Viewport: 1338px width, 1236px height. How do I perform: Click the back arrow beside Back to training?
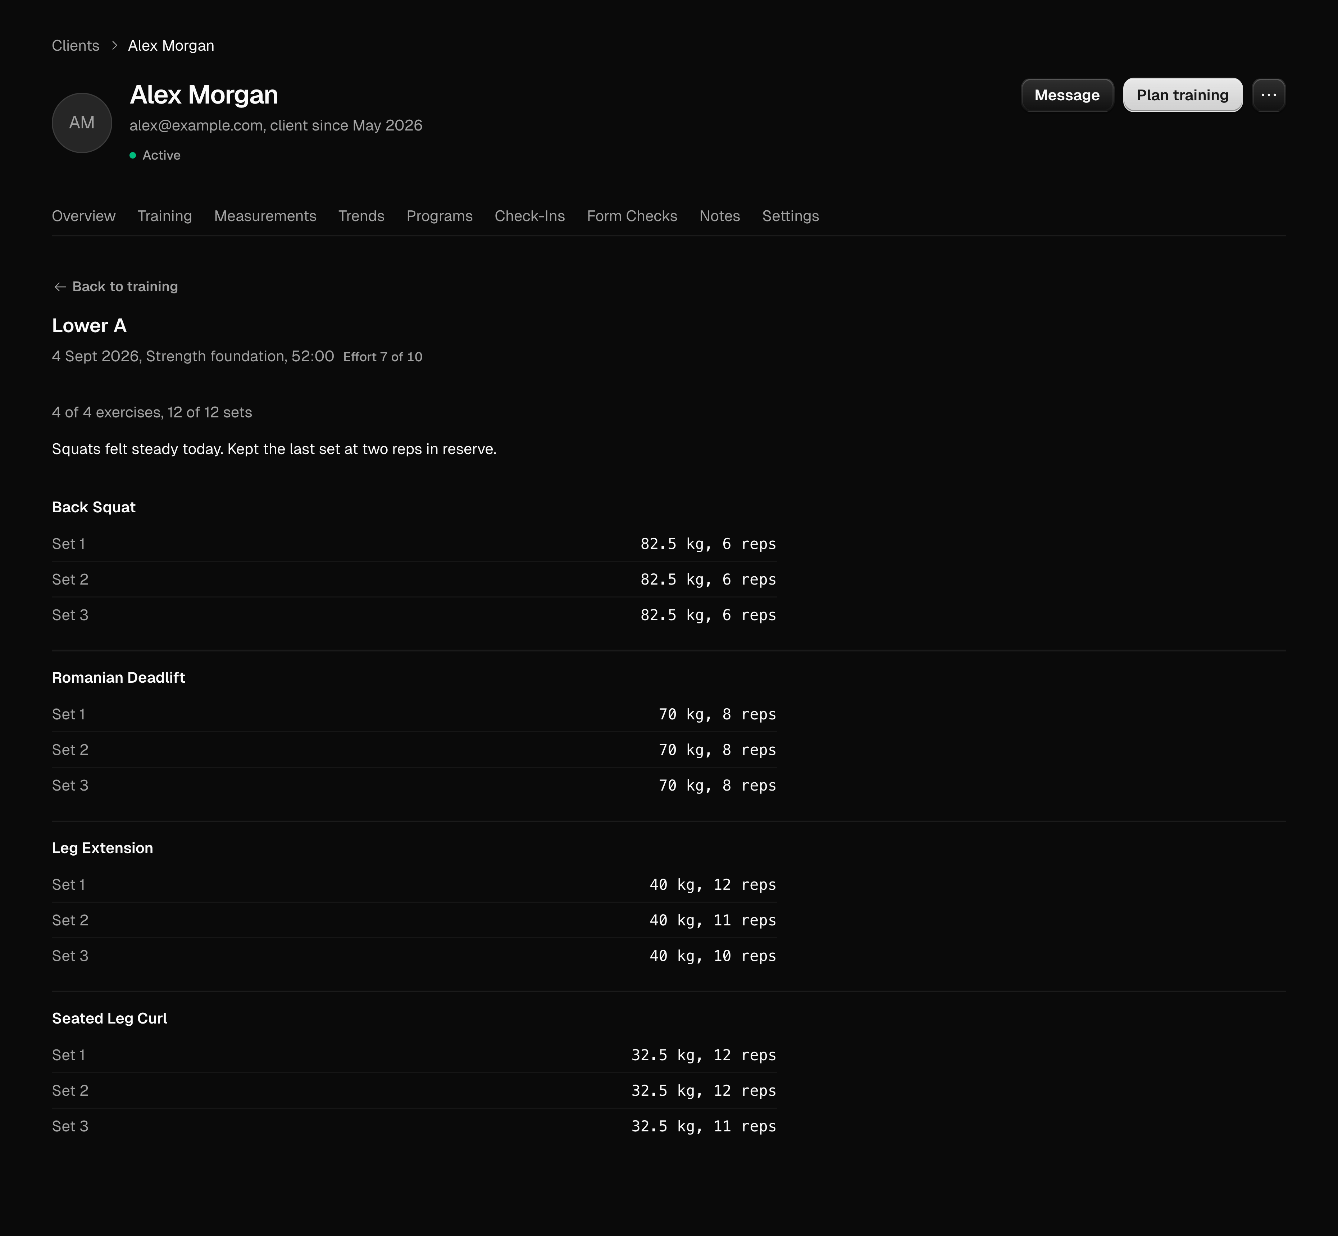(x=60, y=287)
